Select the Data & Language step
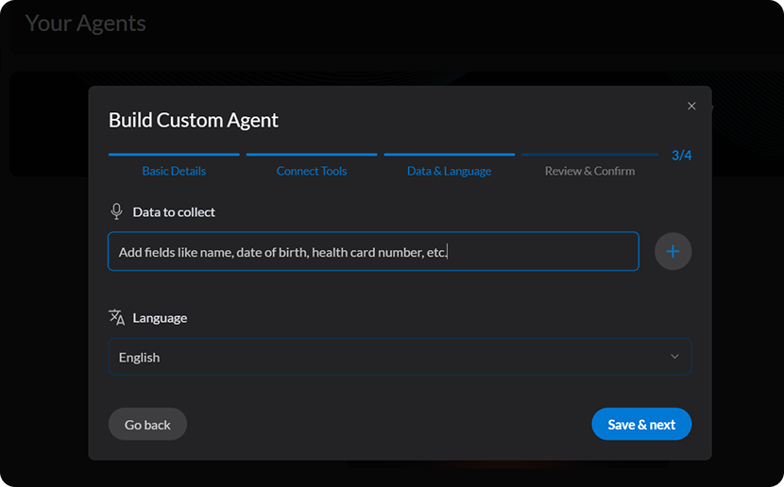 point(449,171)
